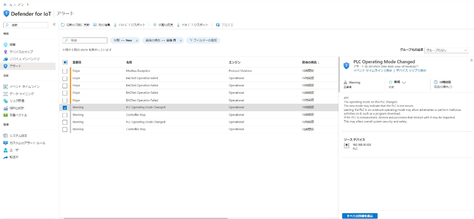Open 傾向と統計 in sidebar
The height and width of the screenshot is (219, 474).
(x=17, y=108)
